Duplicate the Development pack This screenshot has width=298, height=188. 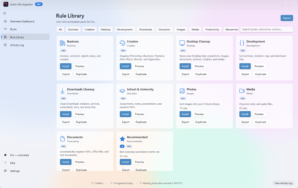point(261,74)
